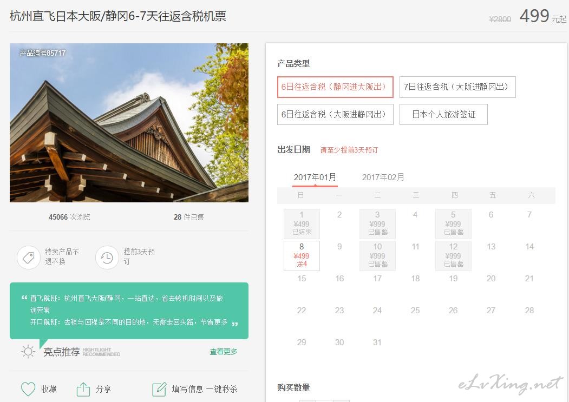Click the price tag no-refund icon
This screenshot has height=402, width=569.
point(29,257)
